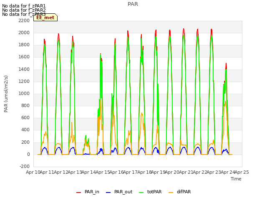Click the difPAR legend label
This screenshot has width=267, height=200.
184,192
